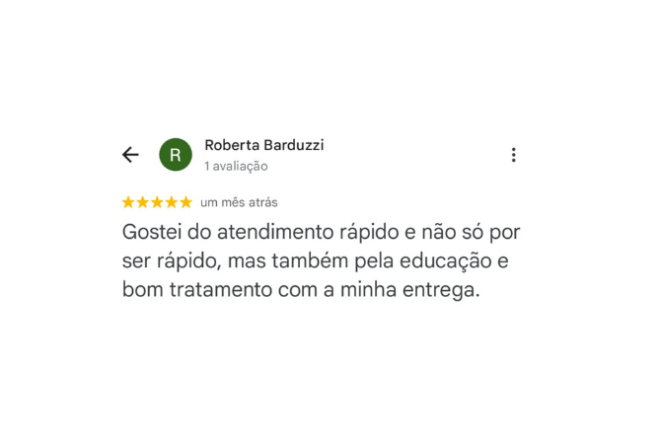Viewport: 661px width, 443px height.
Task: Select the fifth yellow rating star
Action: pos(185,202)
